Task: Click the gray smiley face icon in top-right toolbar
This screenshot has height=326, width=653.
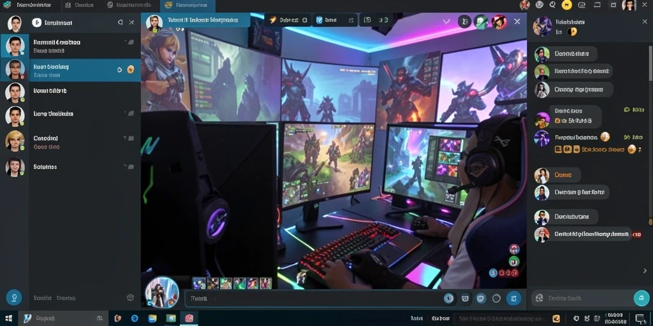Action: pyautogui.click(x=539, y=5)
